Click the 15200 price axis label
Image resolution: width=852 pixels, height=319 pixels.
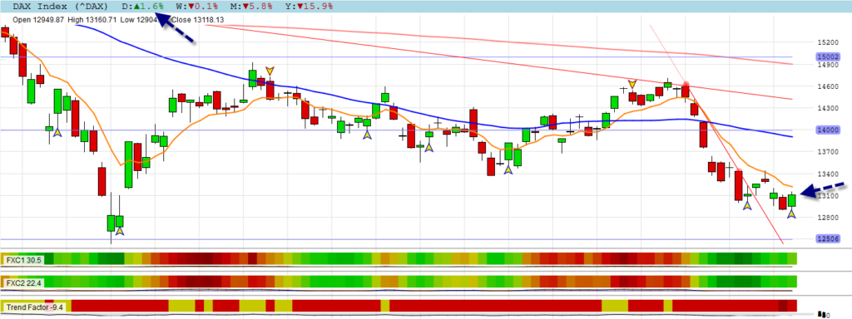[825, 42]
